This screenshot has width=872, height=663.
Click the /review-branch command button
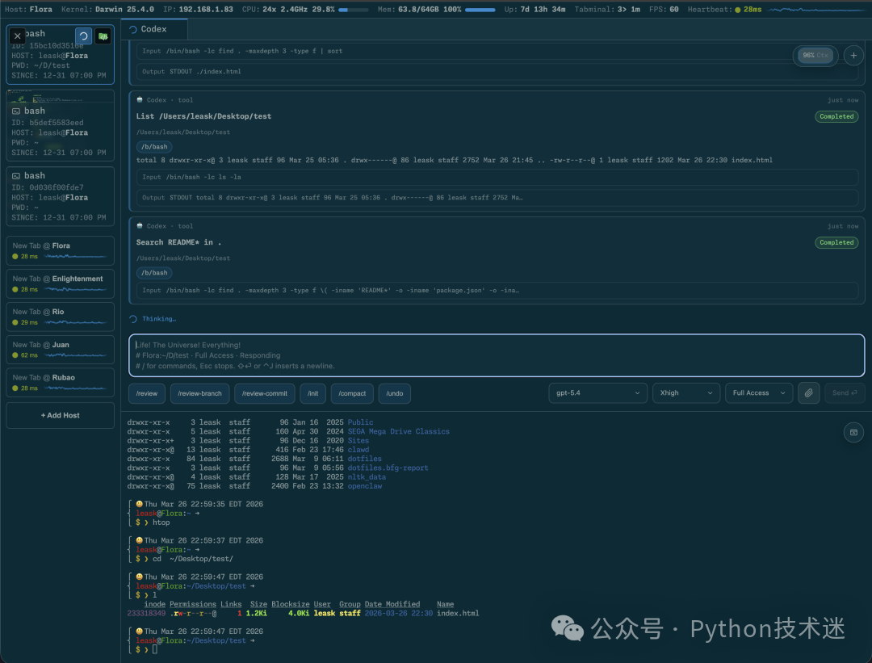point(199,393)
